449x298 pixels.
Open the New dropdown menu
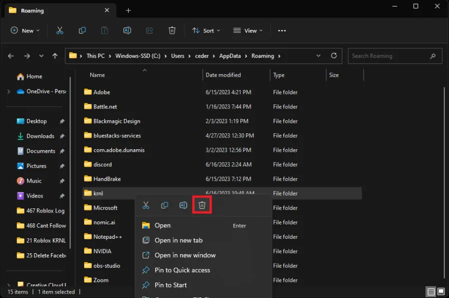(25, 30)
